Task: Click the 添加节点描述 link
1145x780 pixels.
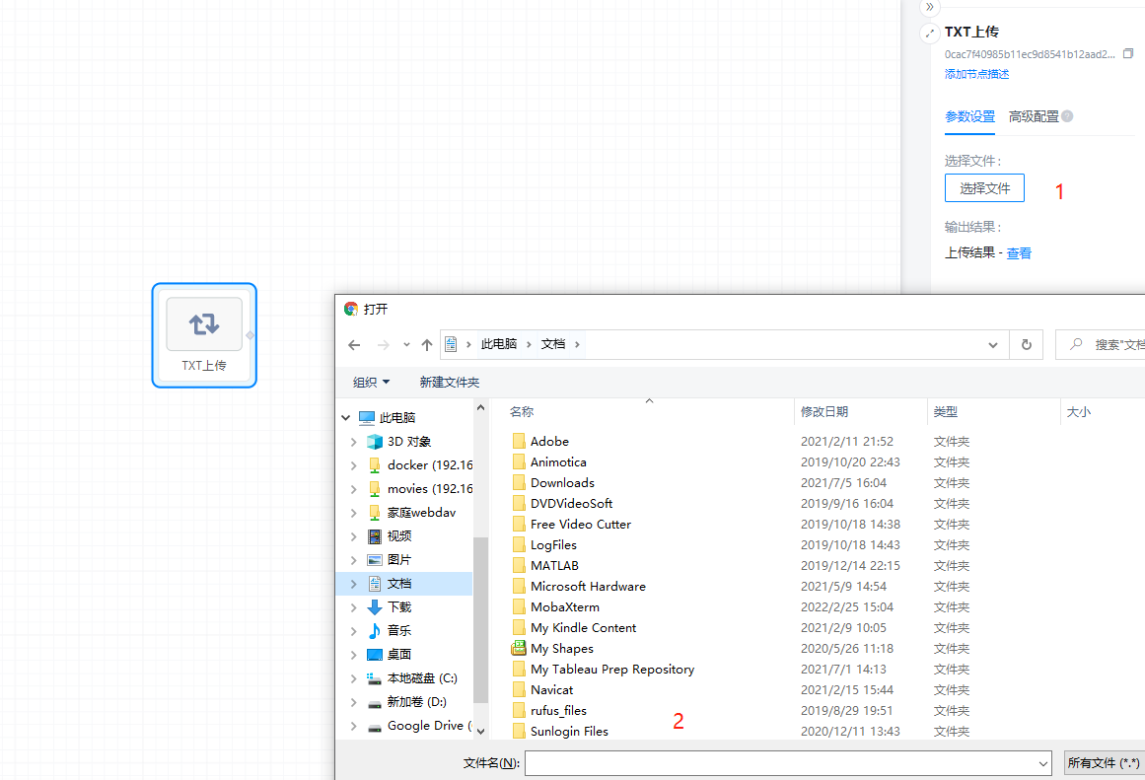Action: pyautogui.click(x=976, y=74)
